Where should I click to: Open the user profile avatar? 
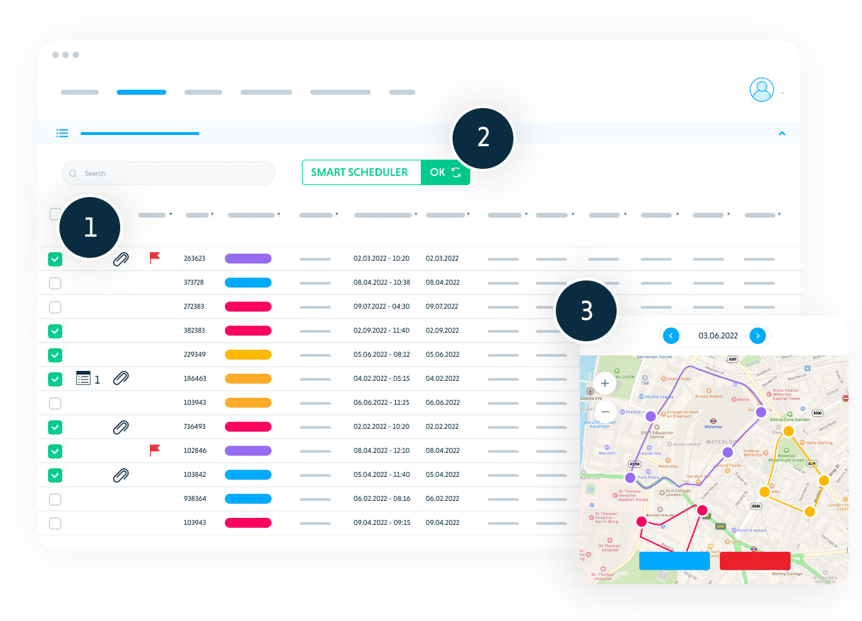pyautogui.click(x=762, y=90)
